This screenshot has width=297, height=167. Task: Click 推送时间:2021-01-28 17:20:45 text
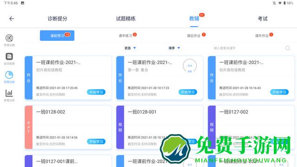[57, 88]
